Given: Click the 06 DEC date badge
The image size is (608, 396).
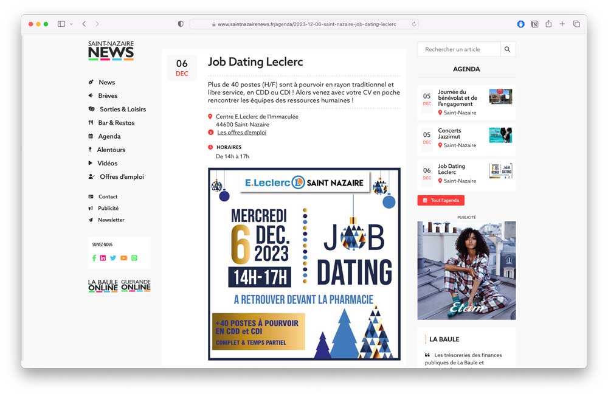Looking at the screenshot, I should click(182, 68).
